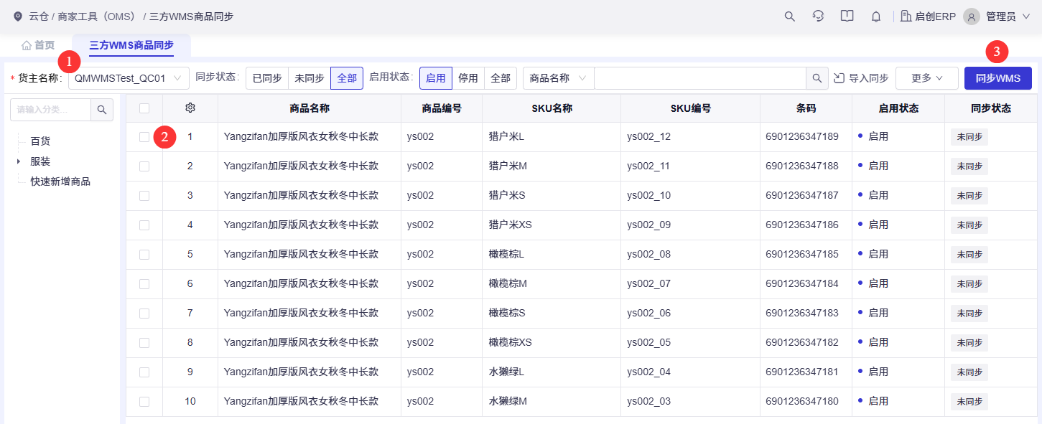The width and height of the screenshot is (1042, 424).
Task: Click SKU name 橄榄棕XS
Action: (510, 342)
